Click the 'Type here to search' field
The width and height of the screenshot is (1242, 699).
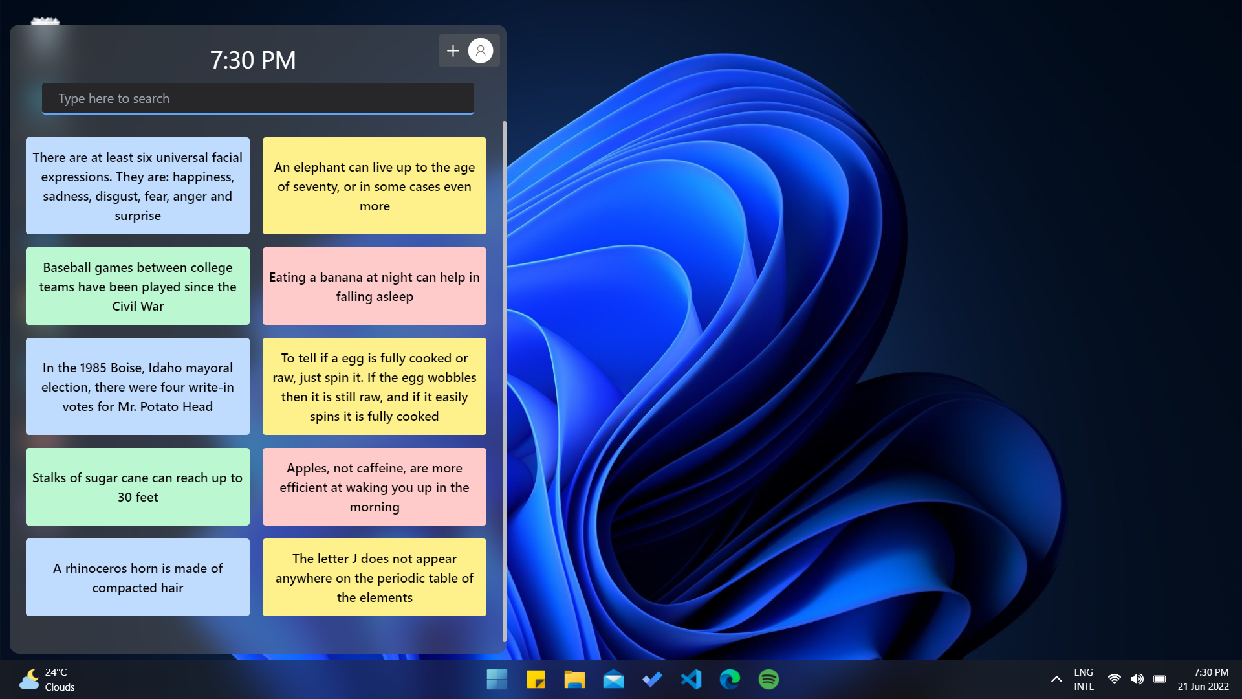coord(257,98)
